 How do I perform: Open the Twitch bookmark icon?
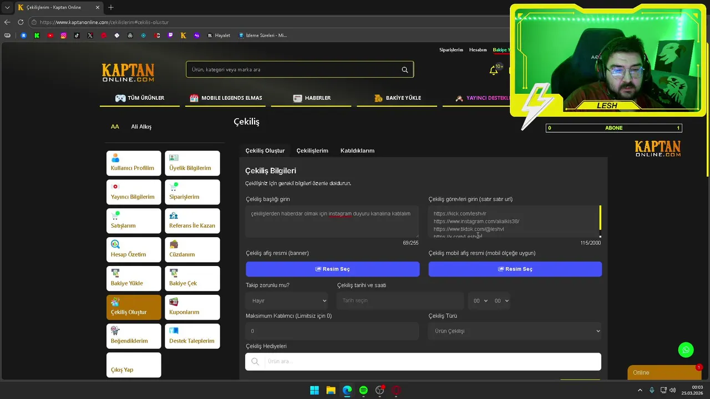[x=170, y=35]
